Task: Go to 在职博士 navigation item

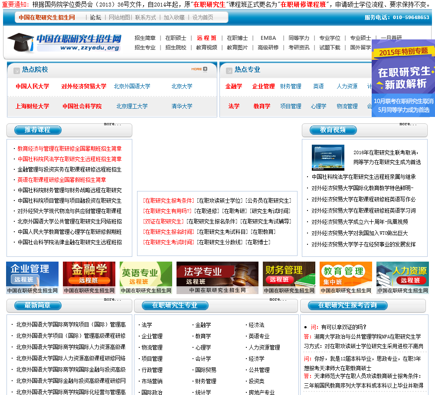Action: [x=238, y=38]
